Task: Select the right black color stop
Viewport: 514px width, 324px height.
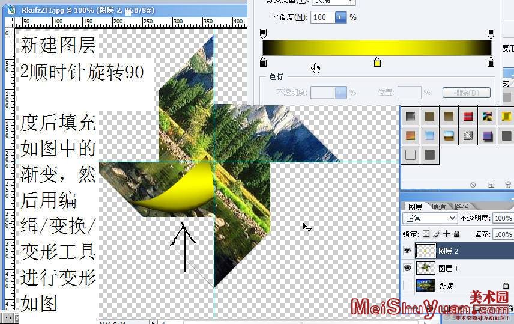Action: click(x=491, y=62)
